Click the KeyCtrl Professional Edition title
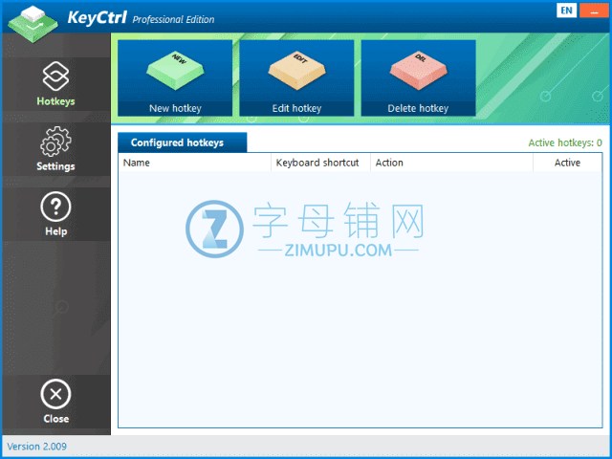This screenshot has height=459, width=612. point(141,18)
